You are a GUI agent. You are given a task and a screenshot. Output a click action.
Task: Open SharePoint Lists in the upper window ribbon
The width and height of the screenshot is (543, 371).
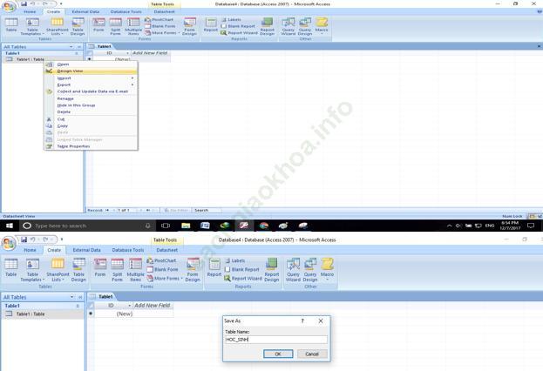[x=58, y=27]
